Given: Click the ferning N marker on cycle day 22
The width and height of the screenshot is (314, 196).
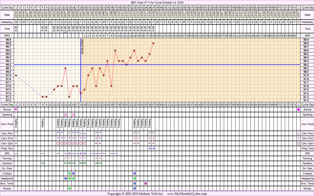Looking at the screenshot, I should 96,158.
